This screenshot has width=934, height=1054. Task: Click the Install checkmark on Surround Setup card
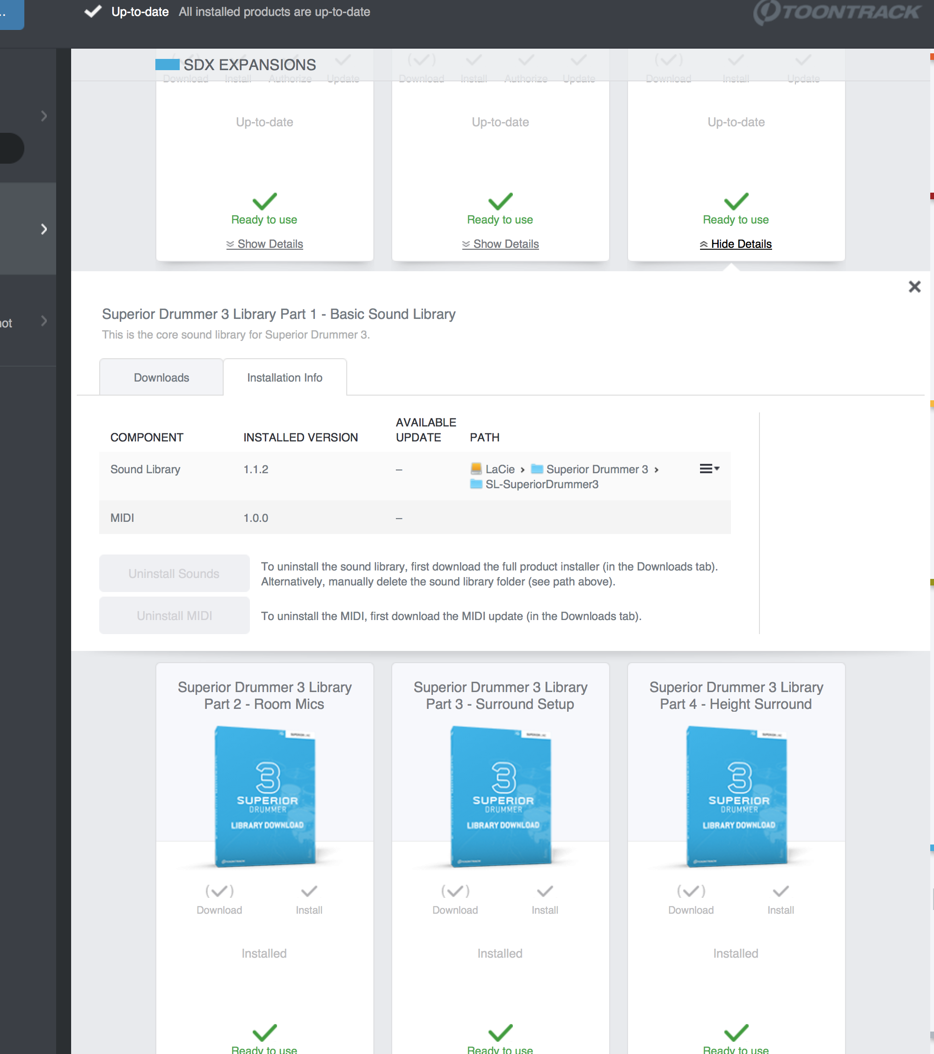pyautogui.click(x=544, y=892)
